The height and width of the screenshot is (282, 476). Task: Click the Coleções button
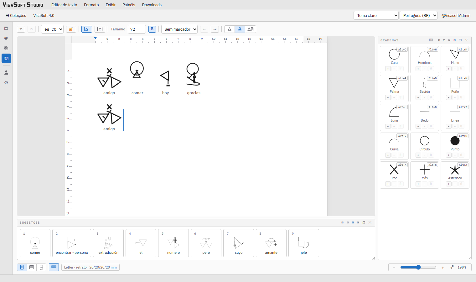click(16, 15)
